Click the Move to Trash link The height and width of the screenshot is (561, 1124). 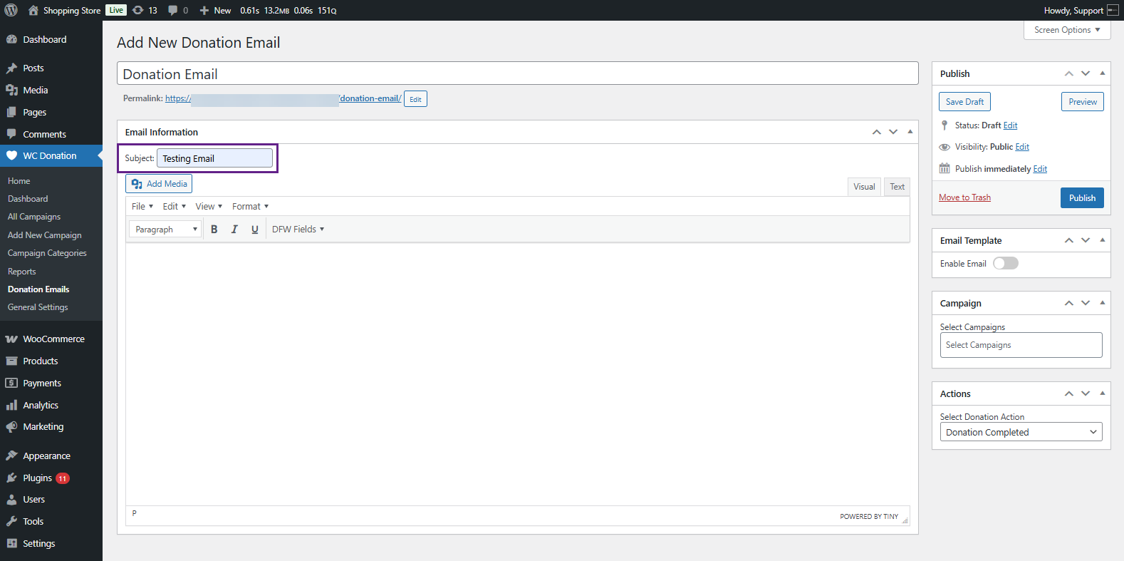pos(964,197)
